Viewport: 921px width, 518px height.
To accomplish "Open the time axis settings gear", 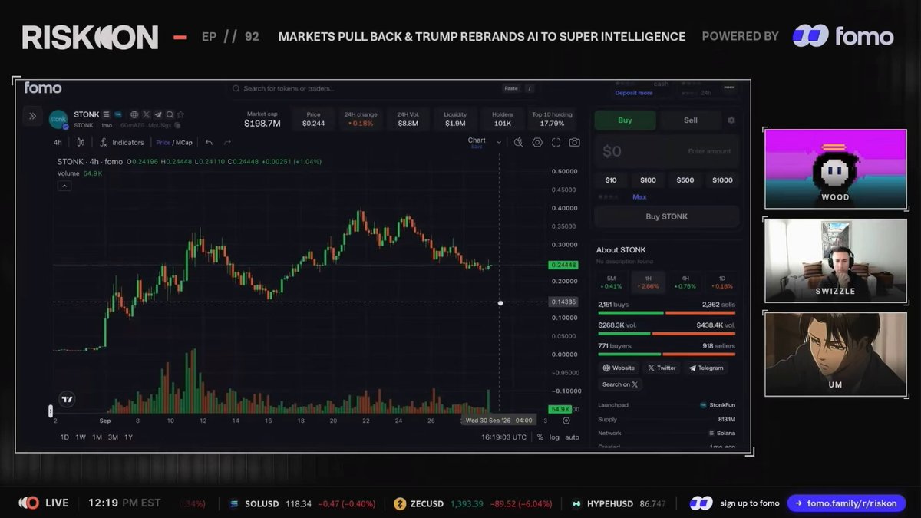I will [x=566, y=421].
